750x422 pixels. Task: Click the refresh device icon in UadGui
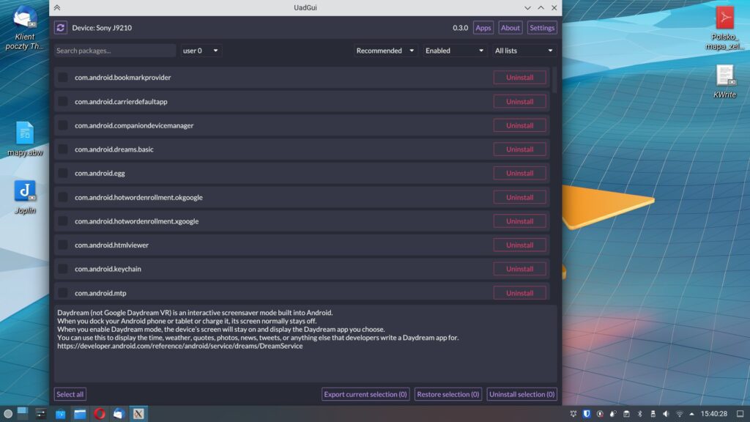[x=60, y=28]
